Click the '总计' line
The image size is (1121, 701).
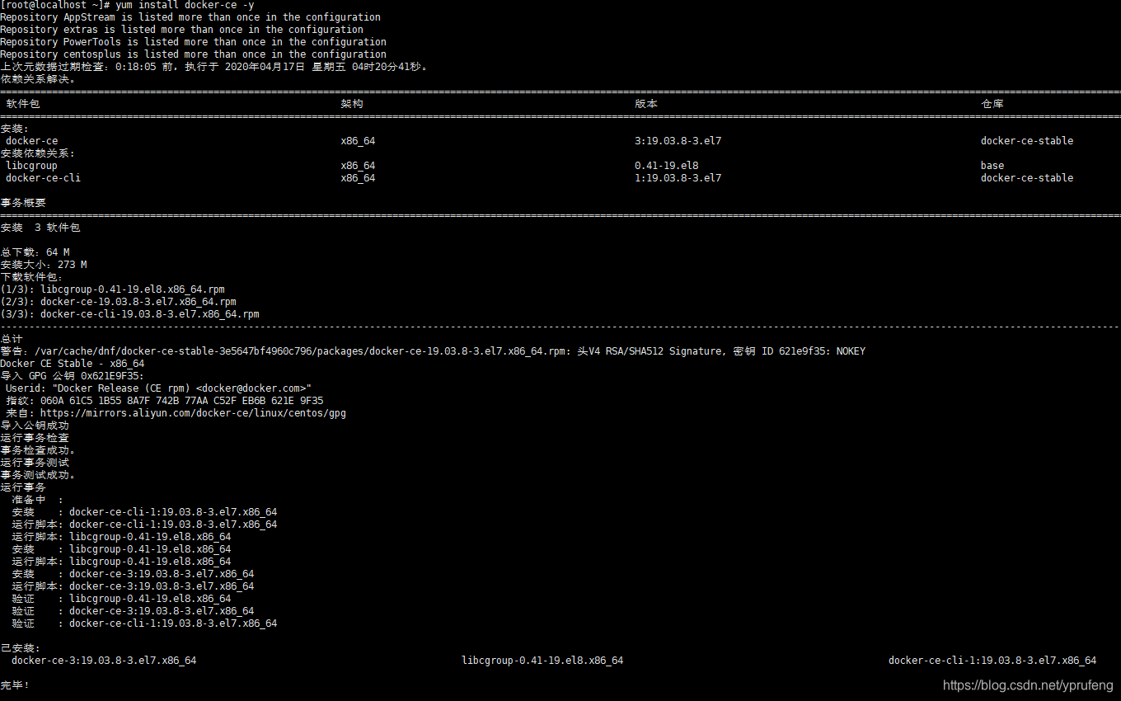pos(12,339)
